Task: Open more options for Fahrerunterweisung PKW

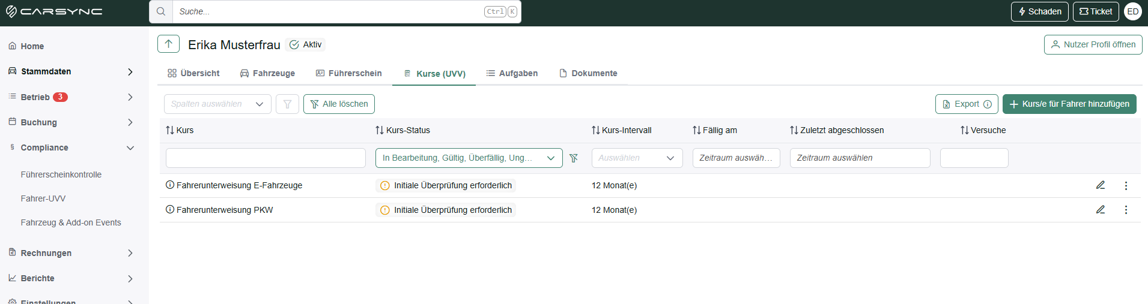Action: coord(1126,210)
